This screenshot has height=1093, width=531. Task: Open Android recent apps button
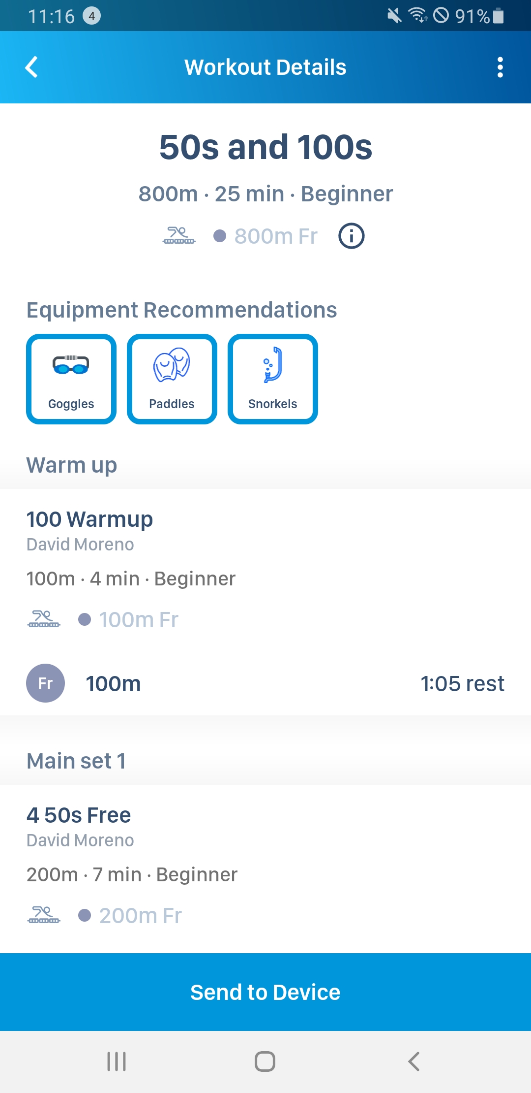[x=117, y=1061]
